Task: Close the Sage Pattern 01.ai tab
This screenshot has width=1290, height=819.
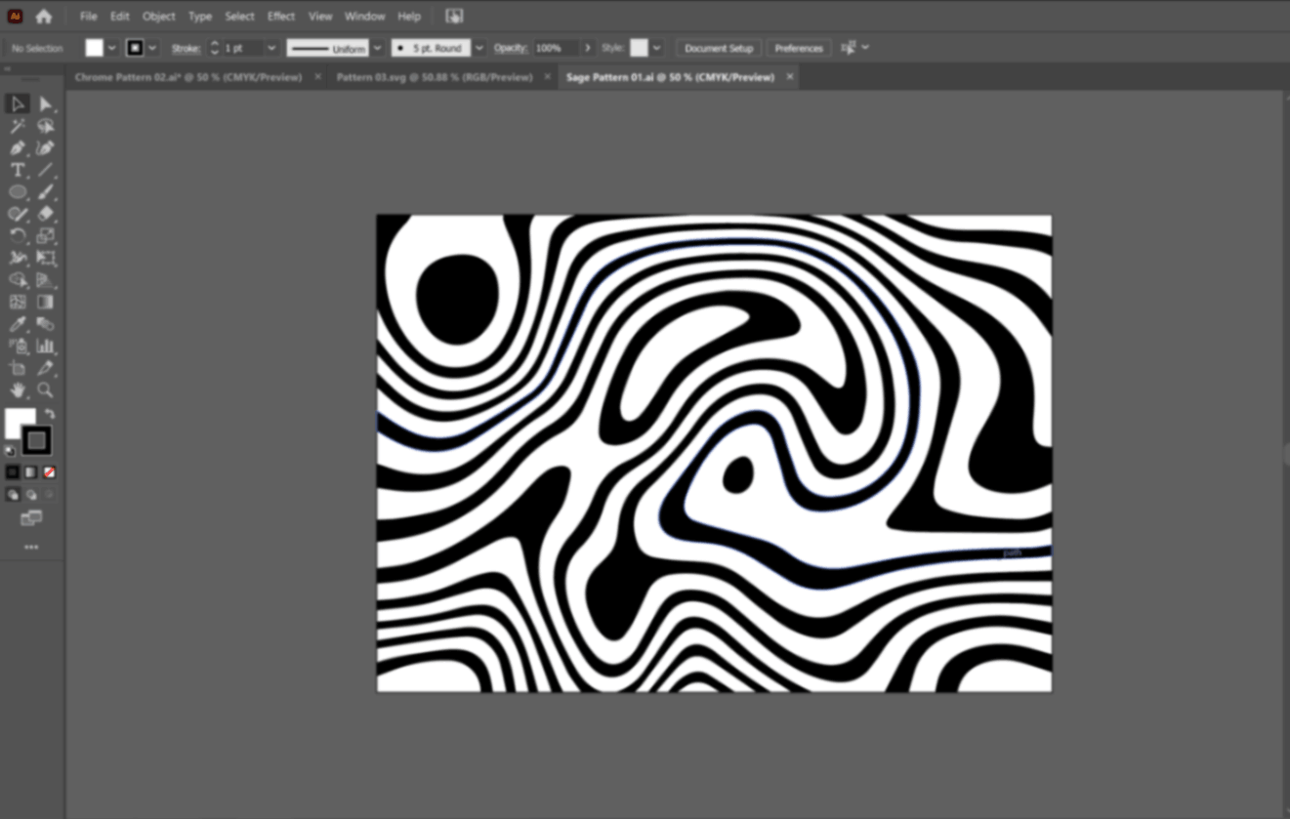Action: click(790, 76)
